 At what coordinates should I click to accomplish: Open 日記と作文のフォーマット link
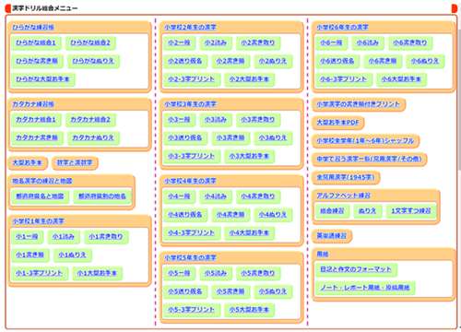point(356,269)
